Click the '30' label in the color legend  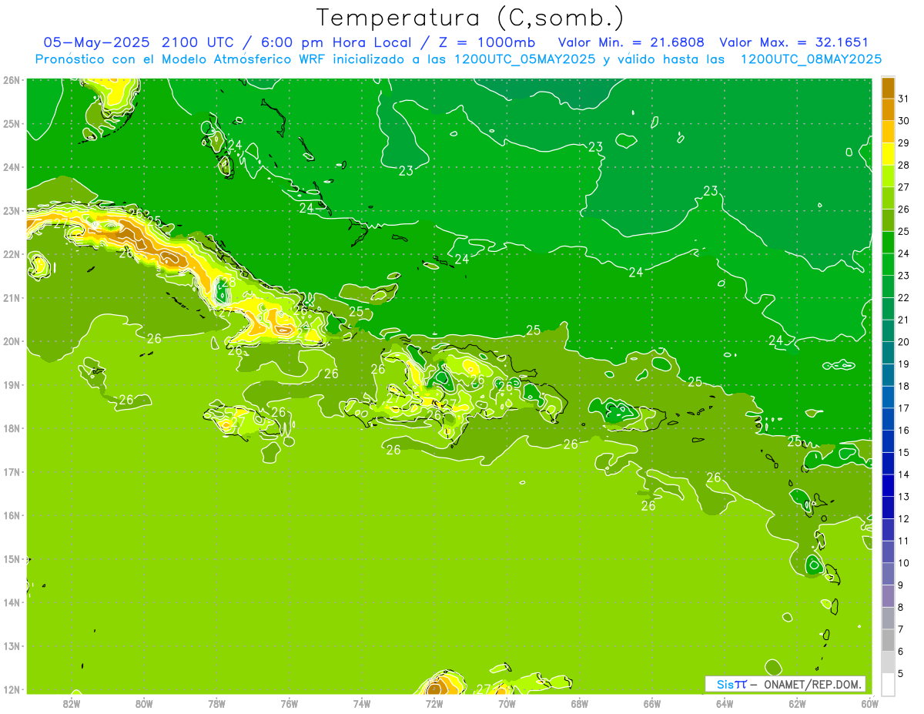pos(903,122)
